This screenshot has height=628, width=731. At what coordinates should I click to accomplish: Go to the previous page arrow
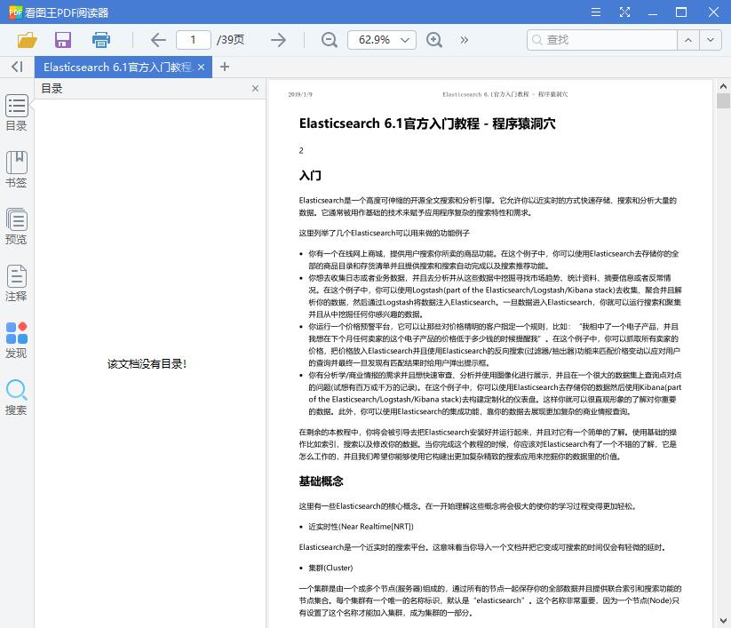click(158, 40)
